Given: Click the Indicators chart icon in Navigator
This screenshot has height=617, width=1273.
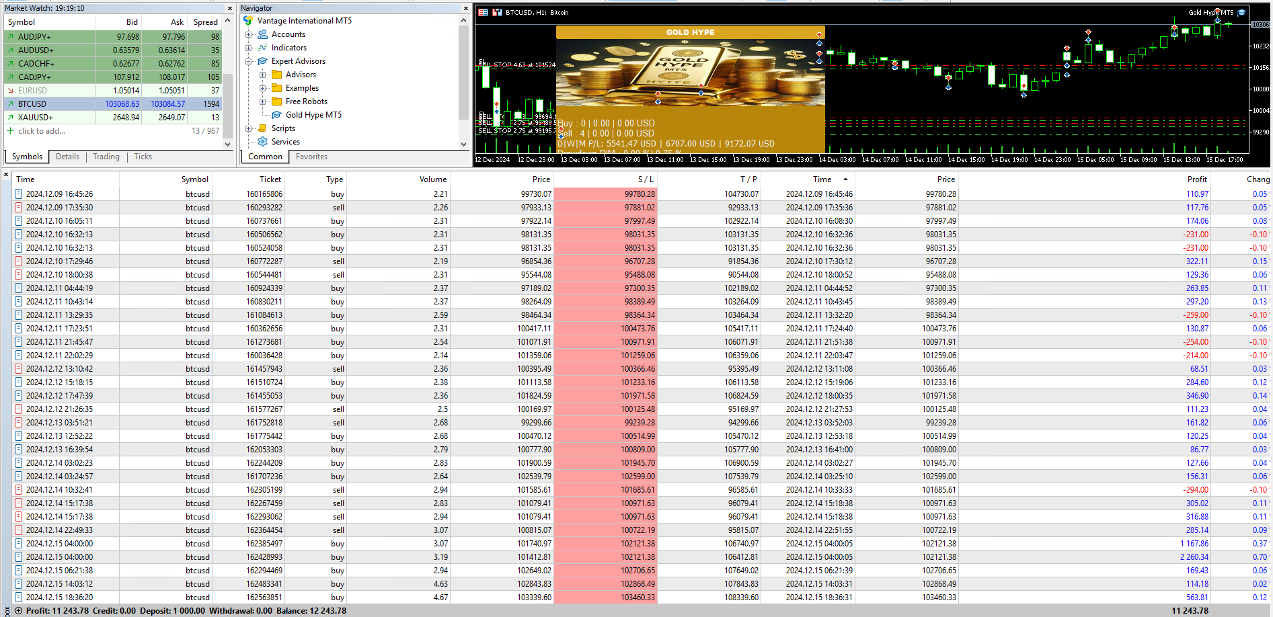Looking at the screenshot, I should (262, 48).
